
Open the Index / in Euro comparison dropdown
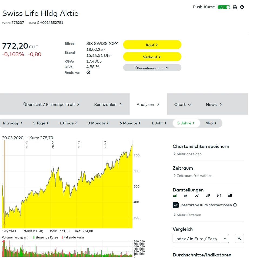pyautogui.click(x=225, y=238)
